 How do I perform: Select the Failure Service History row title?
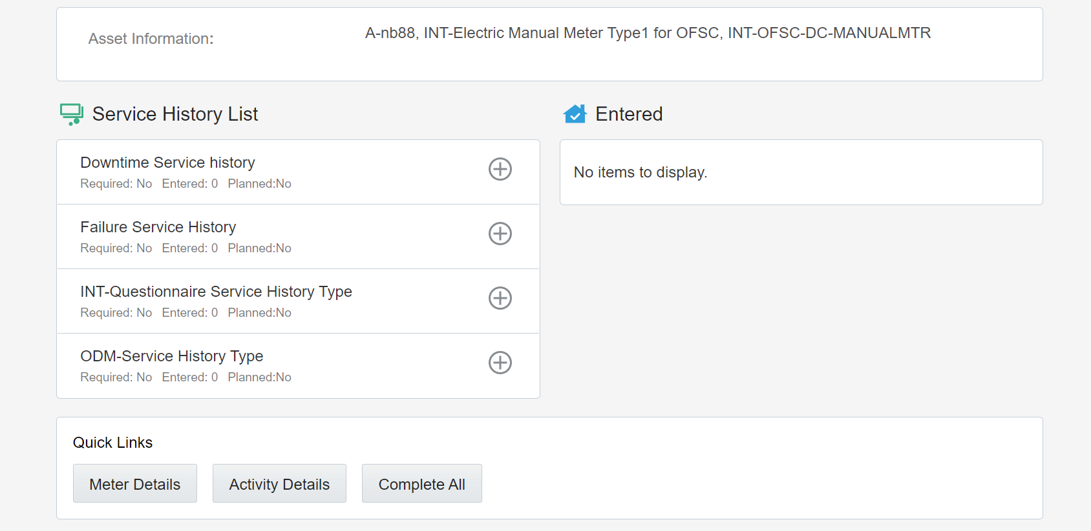(x=158, y=227)
